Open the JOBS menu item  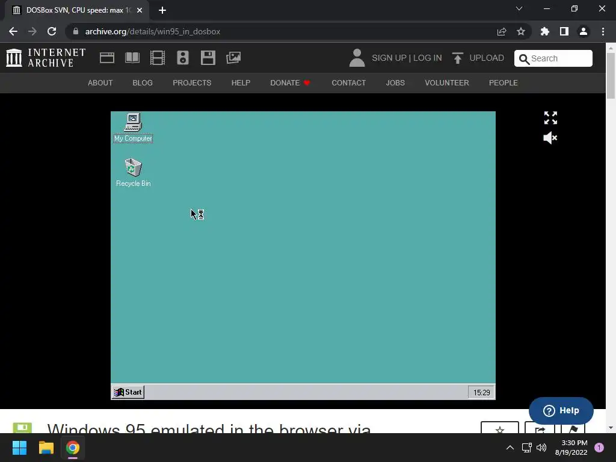395,83
